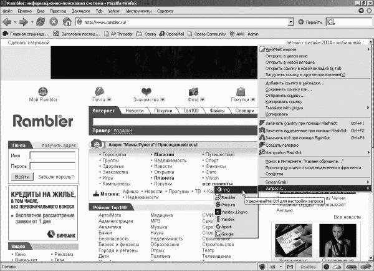The image size is (374, 271).
Task: Stop loading with the X toolbar icon
Action: point(54,22)
